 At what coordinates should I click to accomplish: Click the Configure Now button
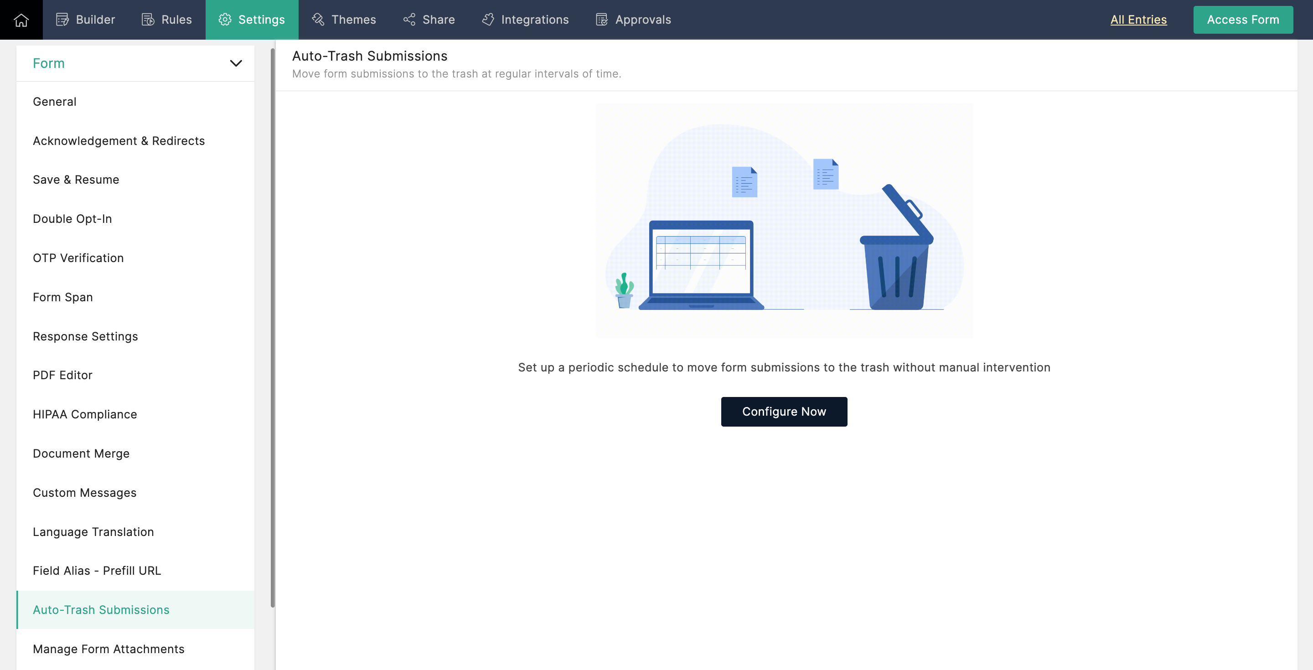coord(784,411)
